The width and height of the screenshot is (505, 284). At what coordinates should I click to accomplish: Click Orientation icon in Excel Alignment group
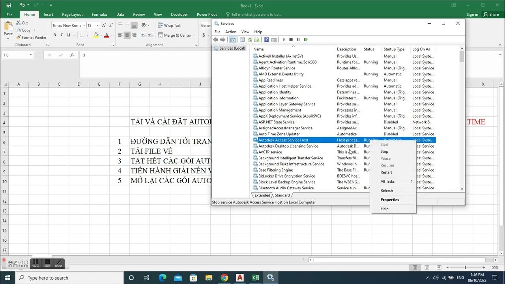tap(144, 25)
